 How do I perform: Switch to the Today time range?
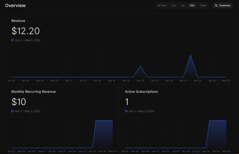point(203,6)
